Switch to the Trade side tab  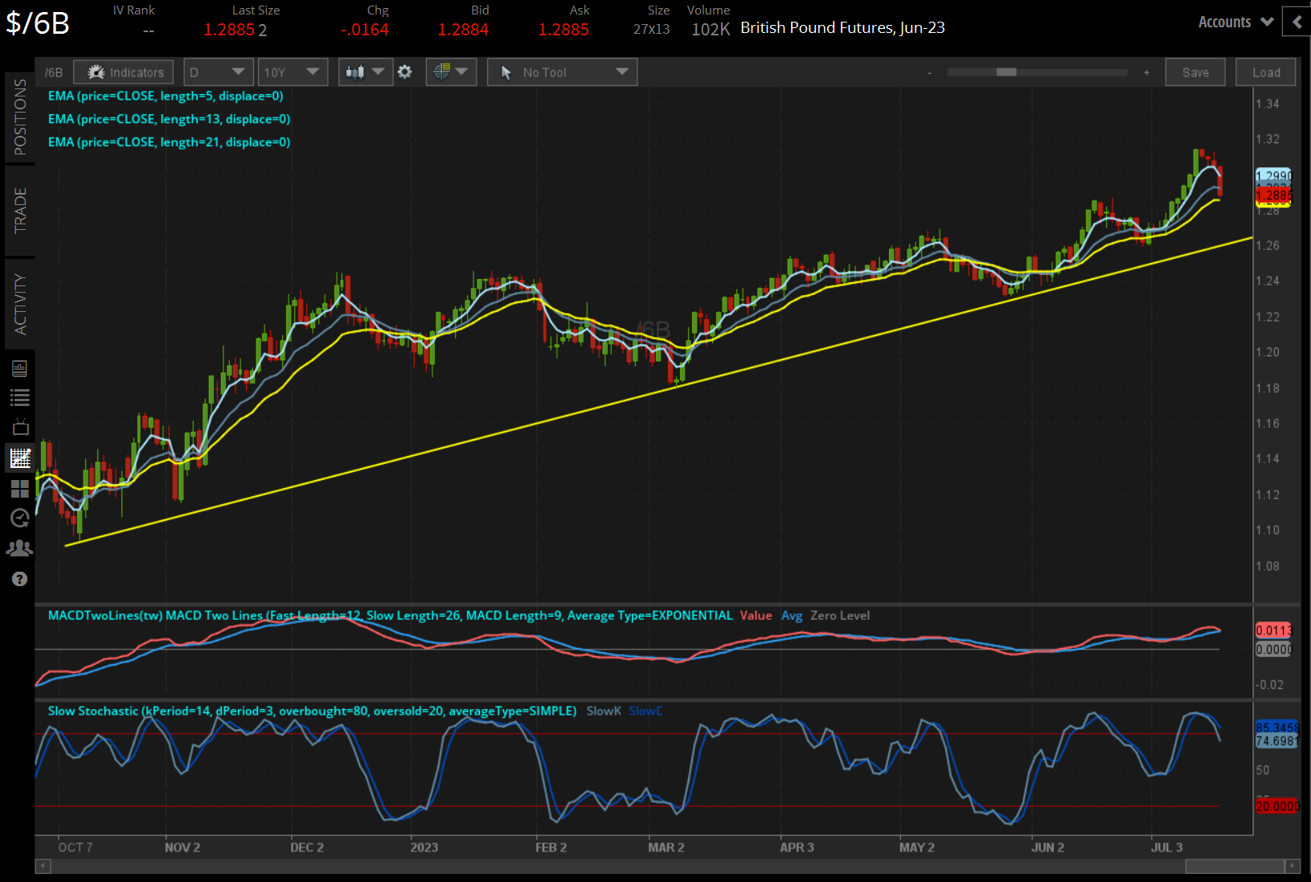[x=20, y=211]
